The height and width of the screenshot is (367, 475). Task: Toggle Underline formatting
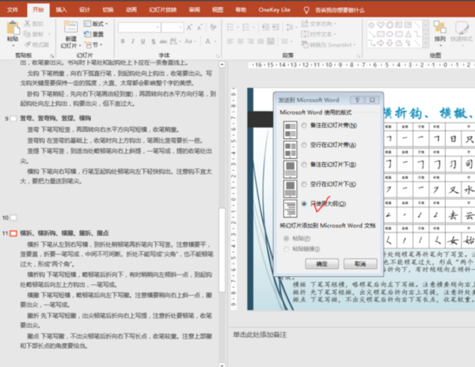143,41
